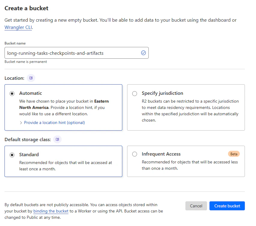Click the Standard storage card description
256x226 pixels.
(x=66, y=166)
